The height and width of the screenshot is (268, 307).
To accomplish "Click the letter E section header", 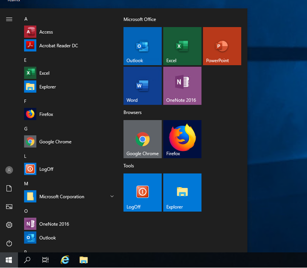I will [25, 60].
